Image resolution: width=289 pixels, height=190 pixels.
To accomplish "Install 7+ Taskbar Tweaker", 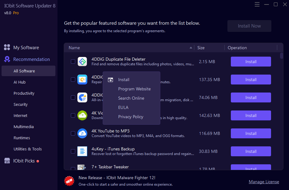I will pyautogui.click(x=251, y=167).
